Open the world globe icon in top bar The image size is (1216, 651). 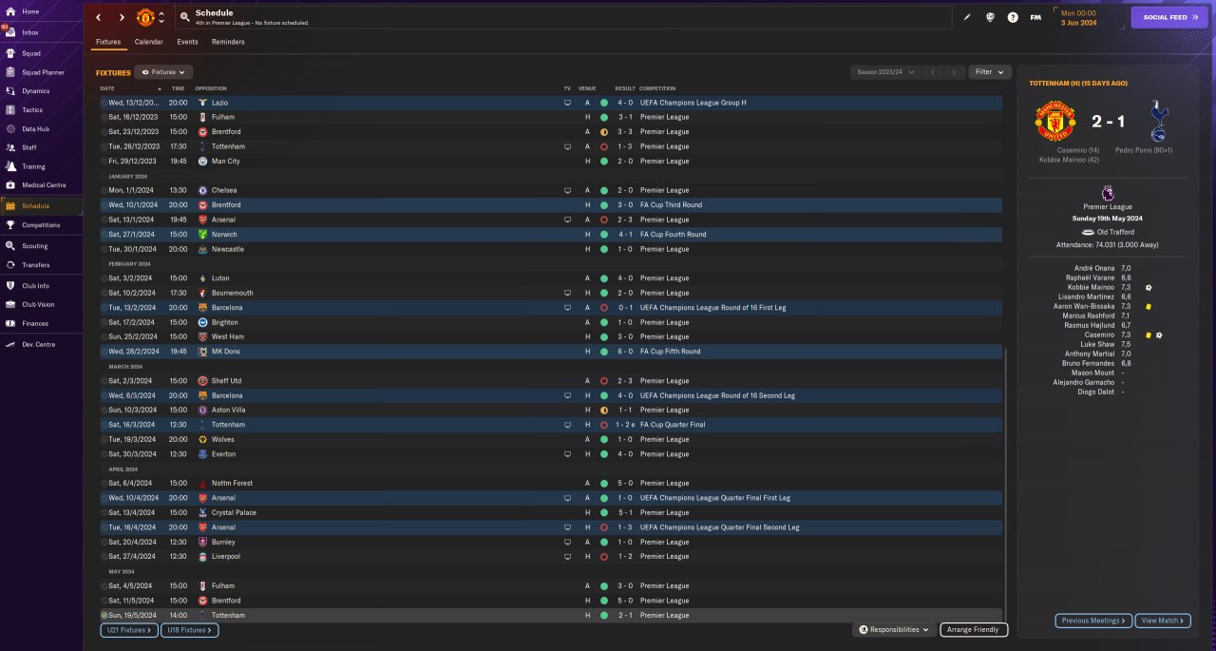coord(990,17)
